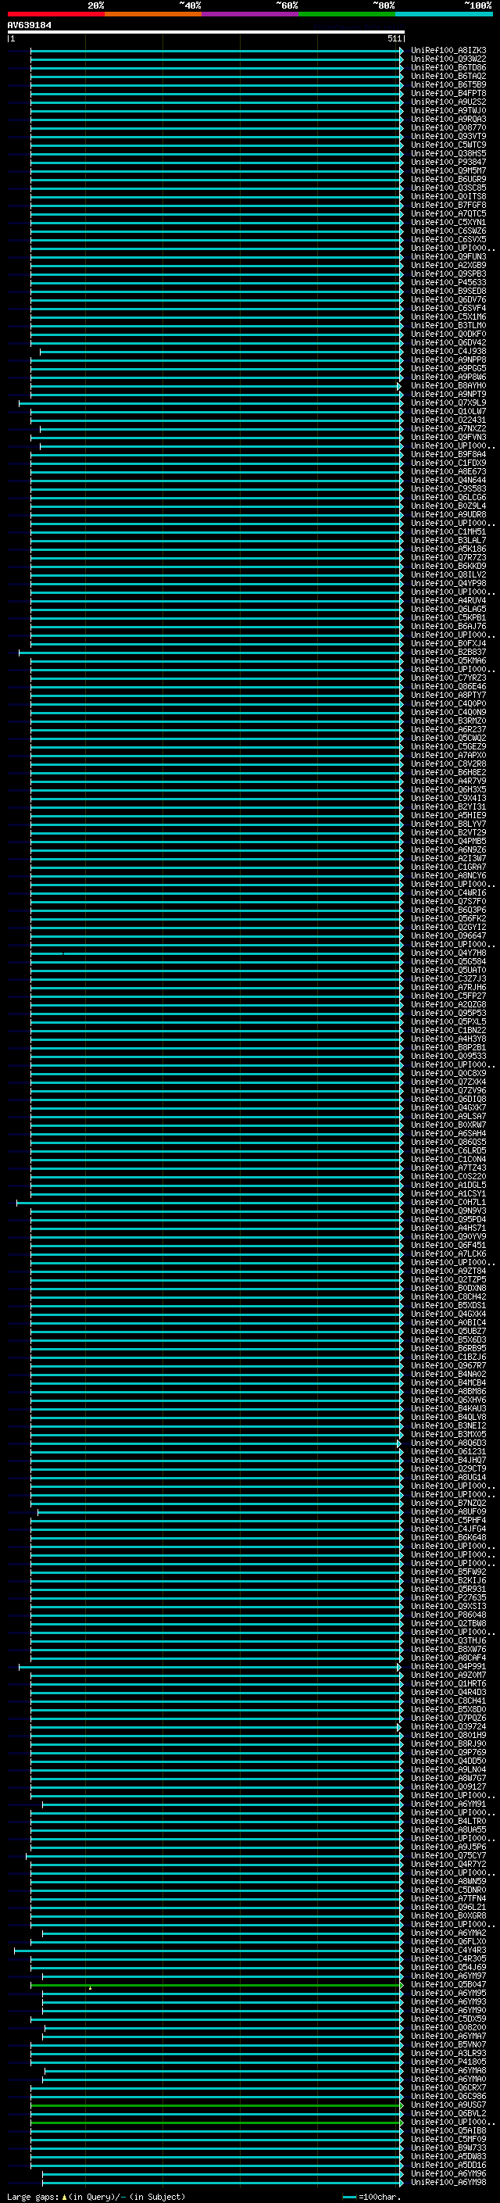Viewport: 500px width, 2203px height.
Task: Select hit UniRef100_B4FPT8
Action: click(448, 93)
